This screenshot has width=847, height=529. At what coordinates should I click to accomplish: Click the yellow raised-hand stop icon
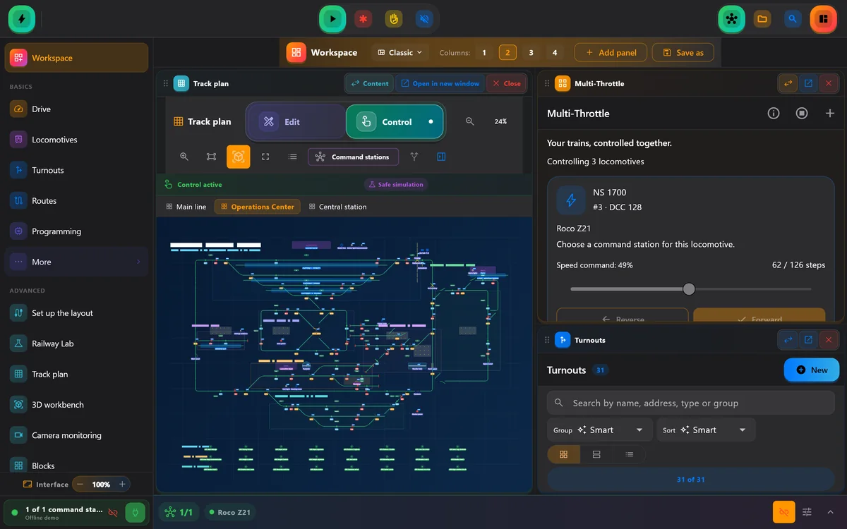tap(394, 19)
